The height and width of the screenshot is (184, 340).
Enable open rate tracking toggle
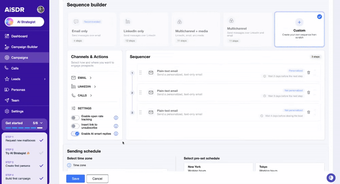[x=75, y=118]
